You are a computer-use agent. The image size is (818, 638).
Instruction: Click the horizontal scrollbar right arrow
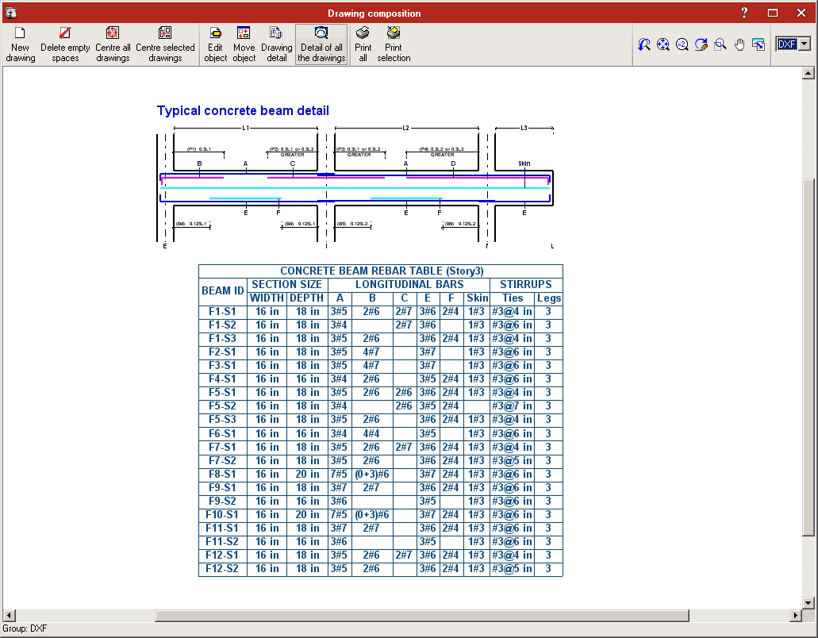[x=796, y=616]
